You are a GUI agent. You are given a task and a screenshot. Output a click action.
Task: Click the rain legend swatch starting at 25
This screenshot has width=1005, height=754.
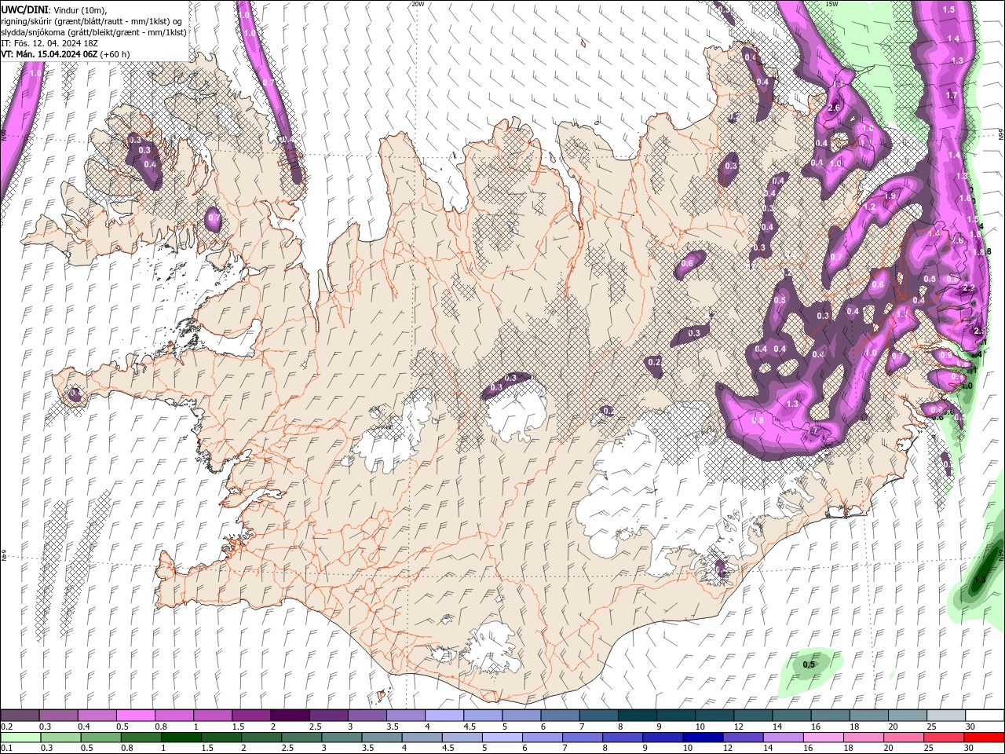click(x=942, y=738)
